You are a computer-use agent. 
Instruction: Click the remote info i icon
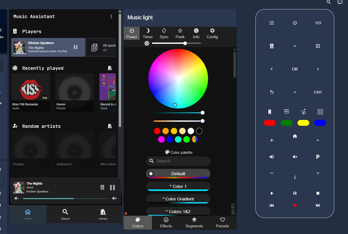tap(295, 177)
